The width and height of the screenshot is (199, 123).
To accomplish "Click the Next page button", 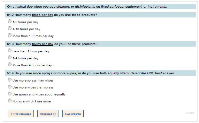I will pos(48,114).
